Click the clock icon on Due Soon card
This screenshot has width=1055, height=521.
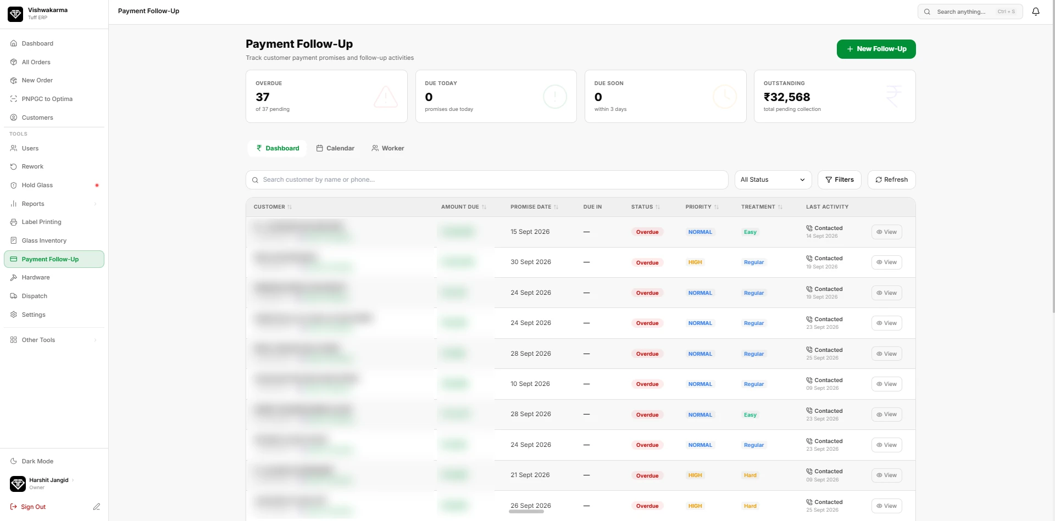725,97
